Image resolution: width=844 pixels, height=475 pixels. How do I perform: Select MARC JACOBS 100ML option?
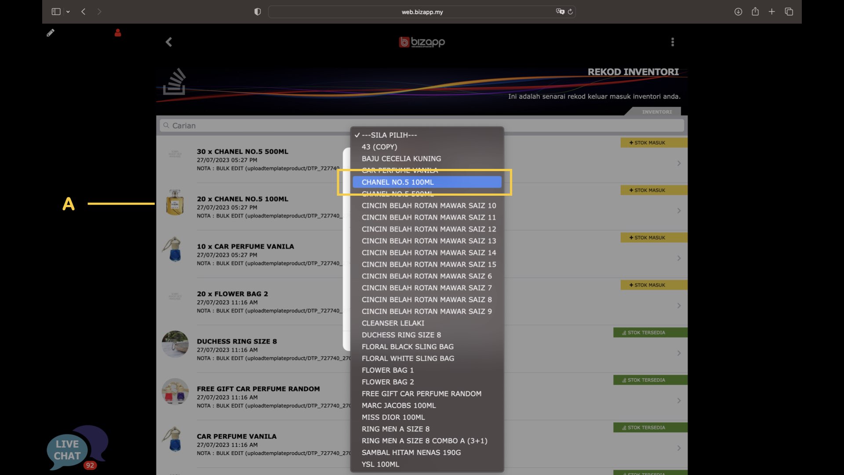427,406
